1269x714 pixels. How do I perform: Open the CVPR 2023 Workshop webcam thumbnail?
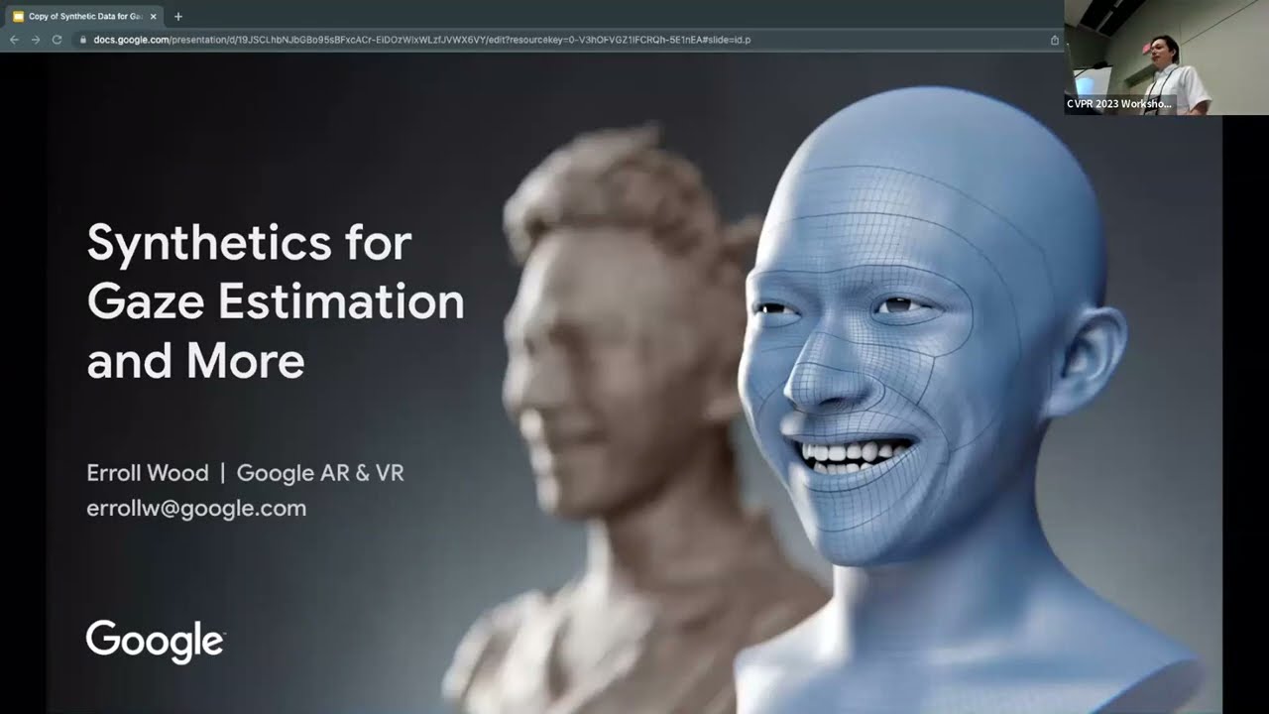tap(1166, 58)
